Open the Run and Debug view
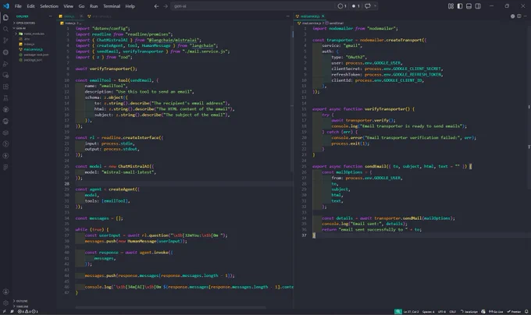 pos(5,63)
